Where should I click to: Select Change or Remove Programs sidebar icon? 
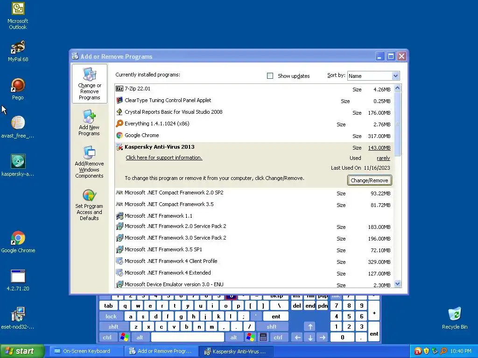pyautogui.click(x=89, y=83)
